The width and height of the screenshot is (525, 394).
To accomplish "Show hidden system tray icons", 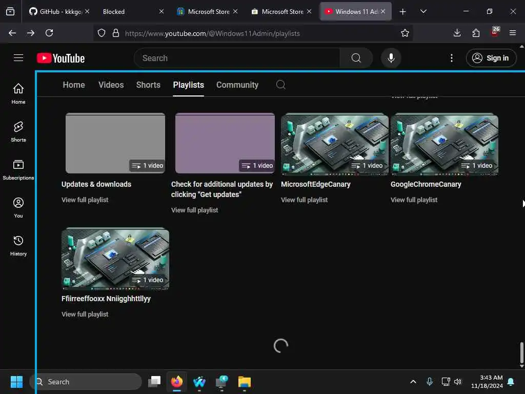I will pos(413,382).
